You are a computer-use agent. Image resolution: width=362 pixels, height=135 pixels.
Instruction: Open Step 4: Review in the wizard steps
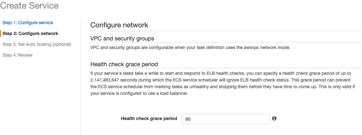[x=18, y=55]
